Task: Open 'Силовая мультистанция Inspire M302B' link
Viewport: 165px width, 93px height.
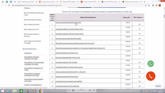Action: coord(69,81)
